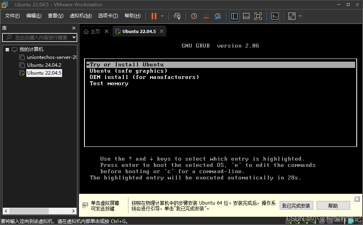This screenshot has height=225, width=363.
Task: Open the 文件(F) menu
Action: click(13, 16)
